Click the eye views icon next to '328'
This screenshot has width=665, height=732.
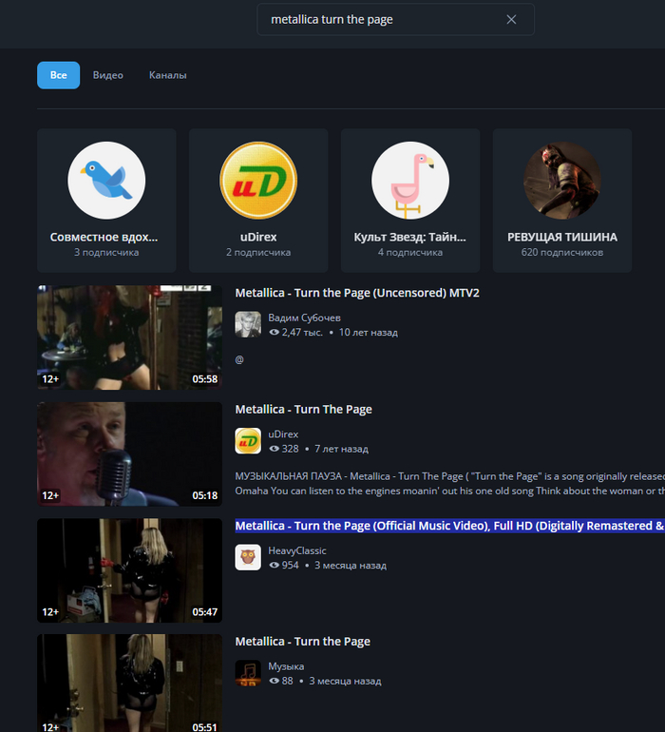pyautogui.click(x=275, y=449)
